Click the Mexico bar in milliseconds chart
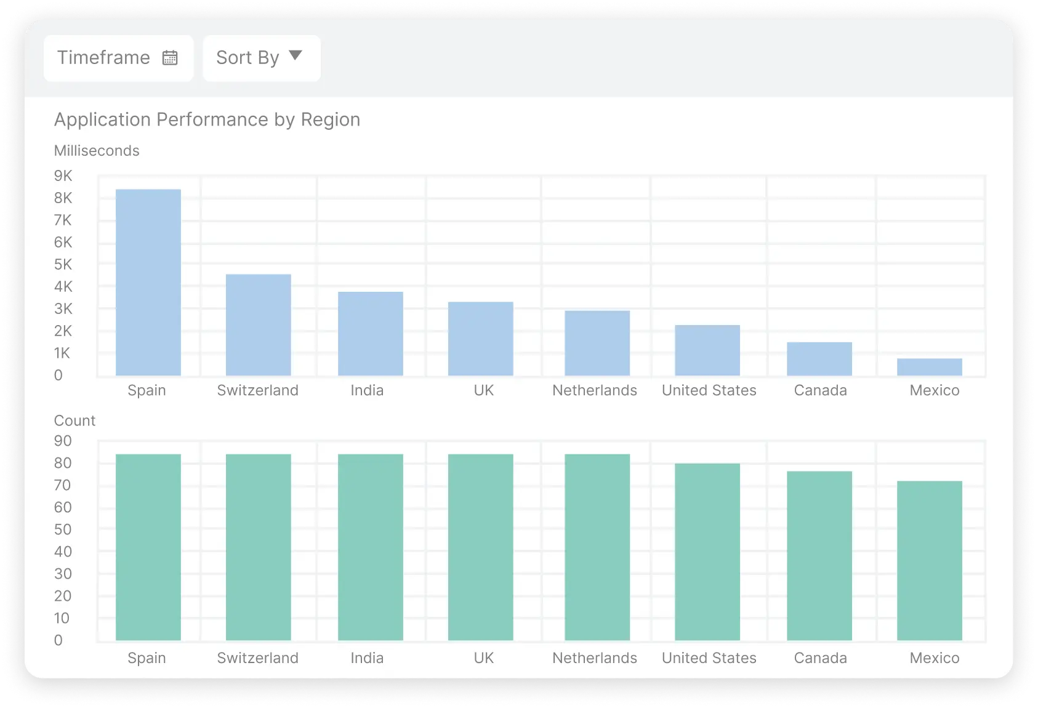1038x708 pixels. (929, 366)
